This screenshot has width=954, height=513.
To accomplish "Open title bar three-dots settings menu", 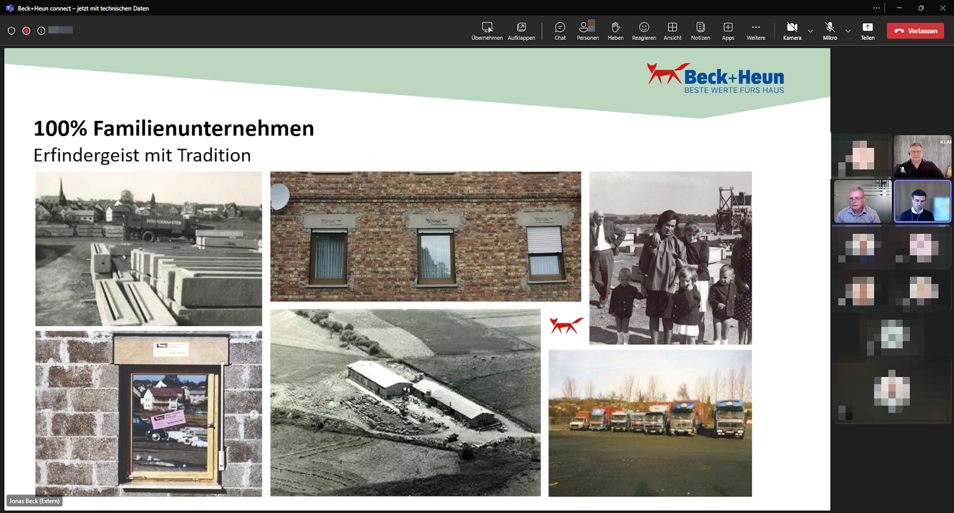I will pos(876,8).
